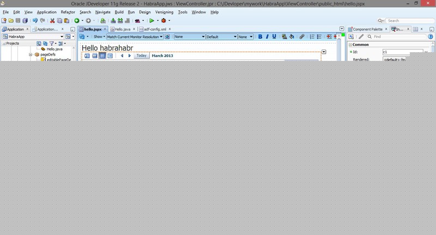The height and width of the screenshot is (235, 436).
Task: Go to previous month with the left calendar arrow
Action: point(122,56)
